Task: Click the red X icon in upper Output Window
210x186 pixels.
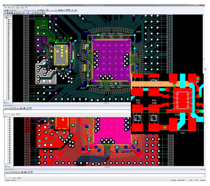Action: tap(18, 108)
